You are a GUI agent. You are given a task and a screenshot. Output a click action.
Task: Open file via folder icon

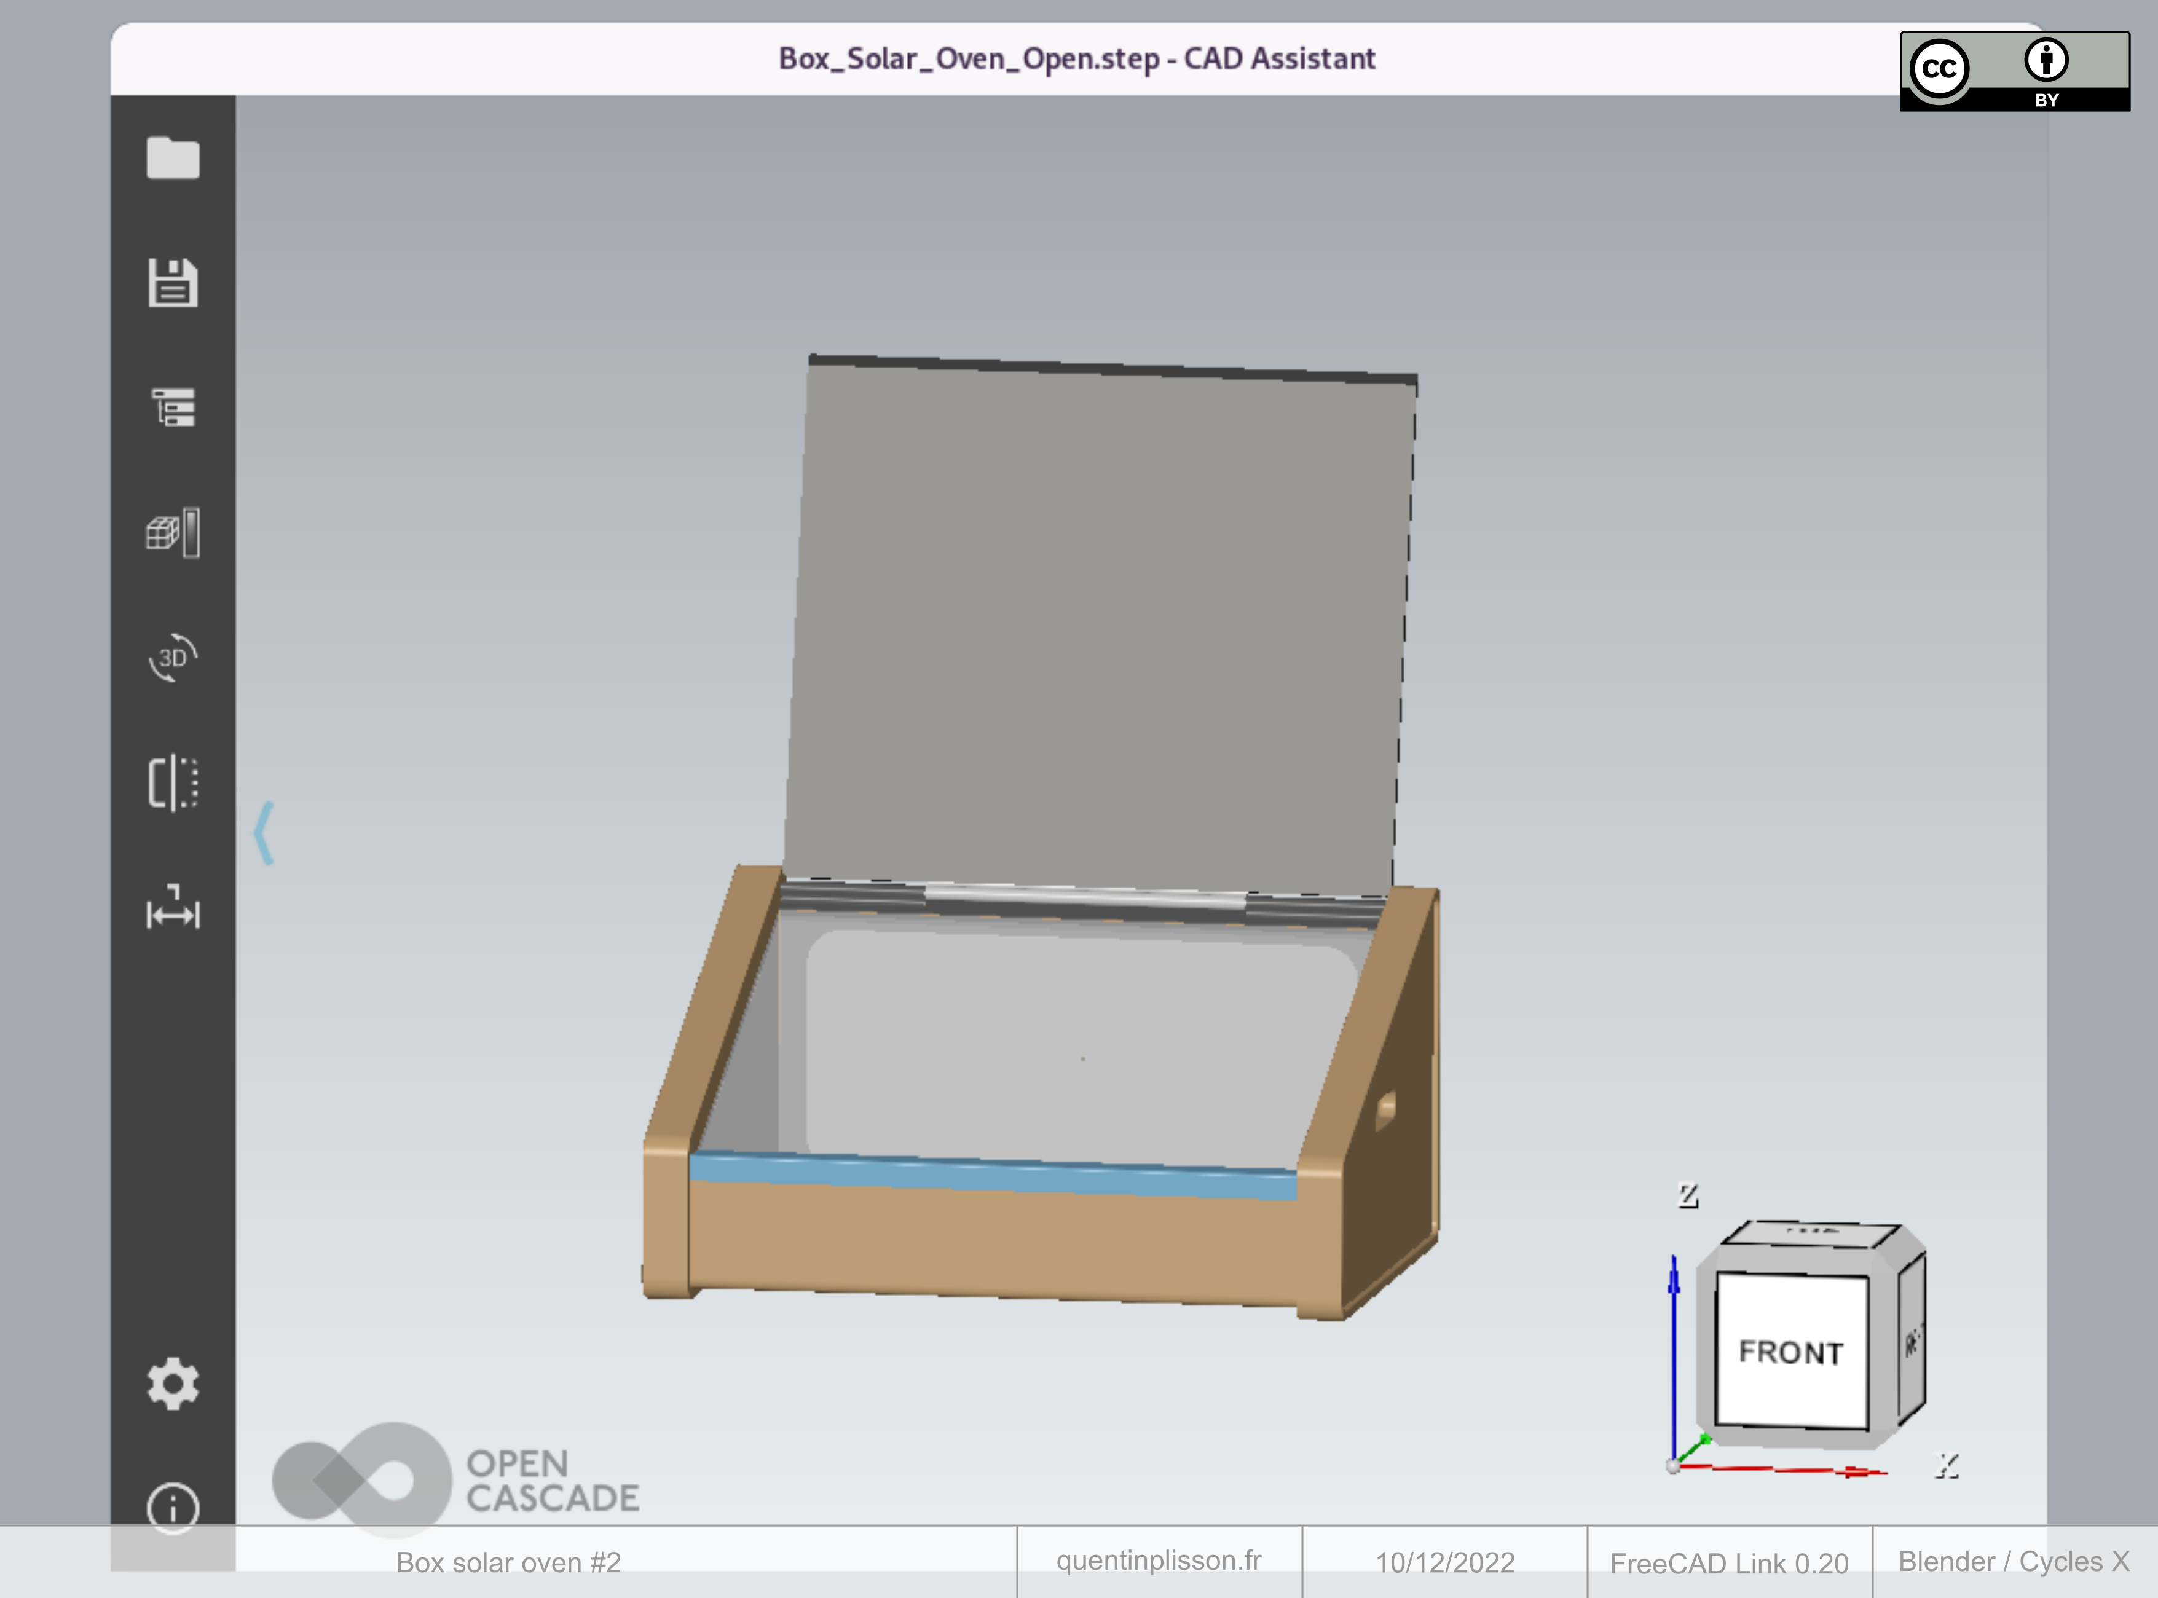173,158
